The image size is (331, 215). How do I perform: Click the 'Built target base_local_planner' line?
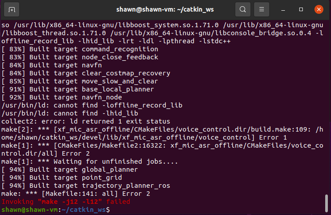point(78,89)
